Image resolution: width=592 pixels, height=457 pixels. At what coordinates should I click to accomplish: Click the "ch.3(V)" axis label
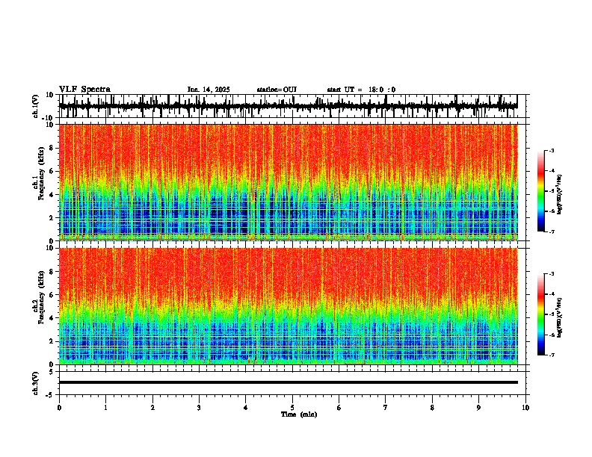tap(36, 383)
